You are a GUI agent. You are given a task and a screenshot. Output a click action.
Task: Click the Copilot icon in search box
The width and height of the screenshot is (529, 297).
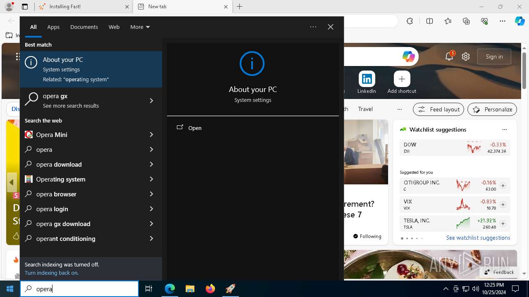(408, 57)
